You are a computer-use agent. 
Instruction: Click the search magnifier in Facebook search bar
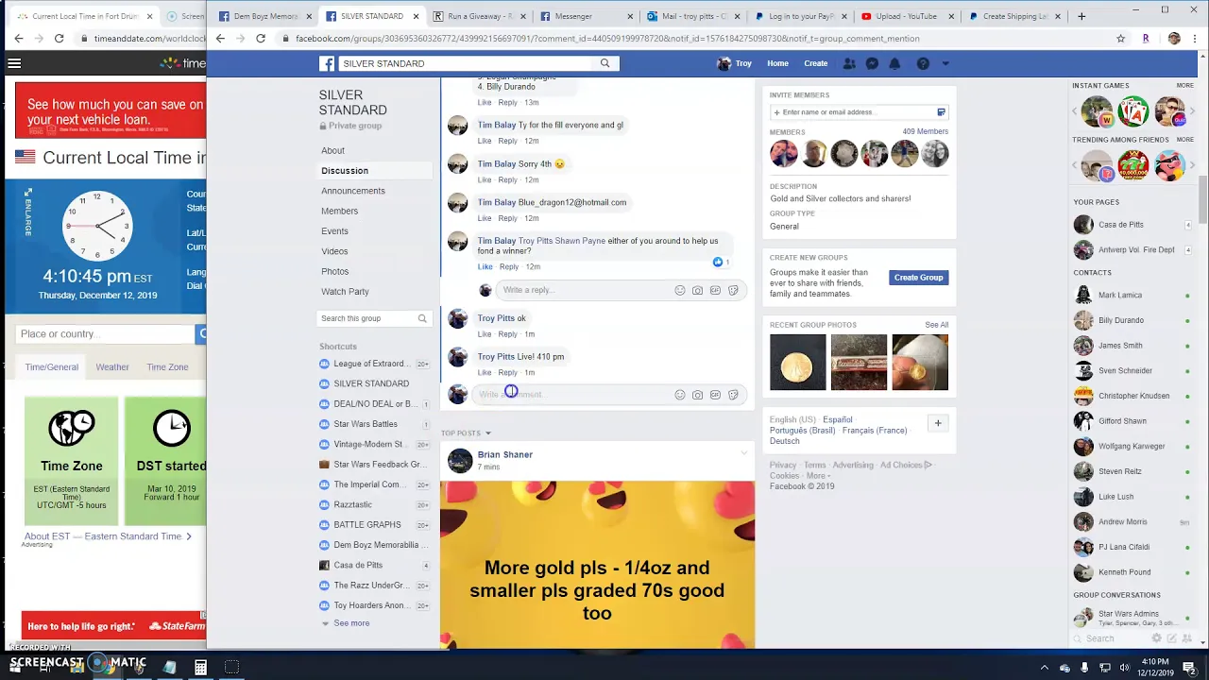point(604,63)
